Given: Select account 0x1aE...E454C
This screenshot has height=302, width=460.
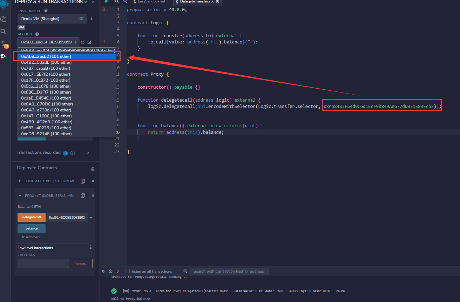Looking at the screenshot, I should pos(67,98).
